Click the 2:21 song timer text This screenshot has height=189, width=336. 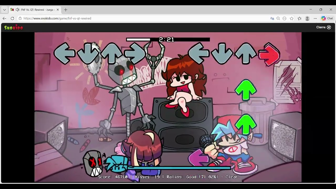tap(166, 40)
